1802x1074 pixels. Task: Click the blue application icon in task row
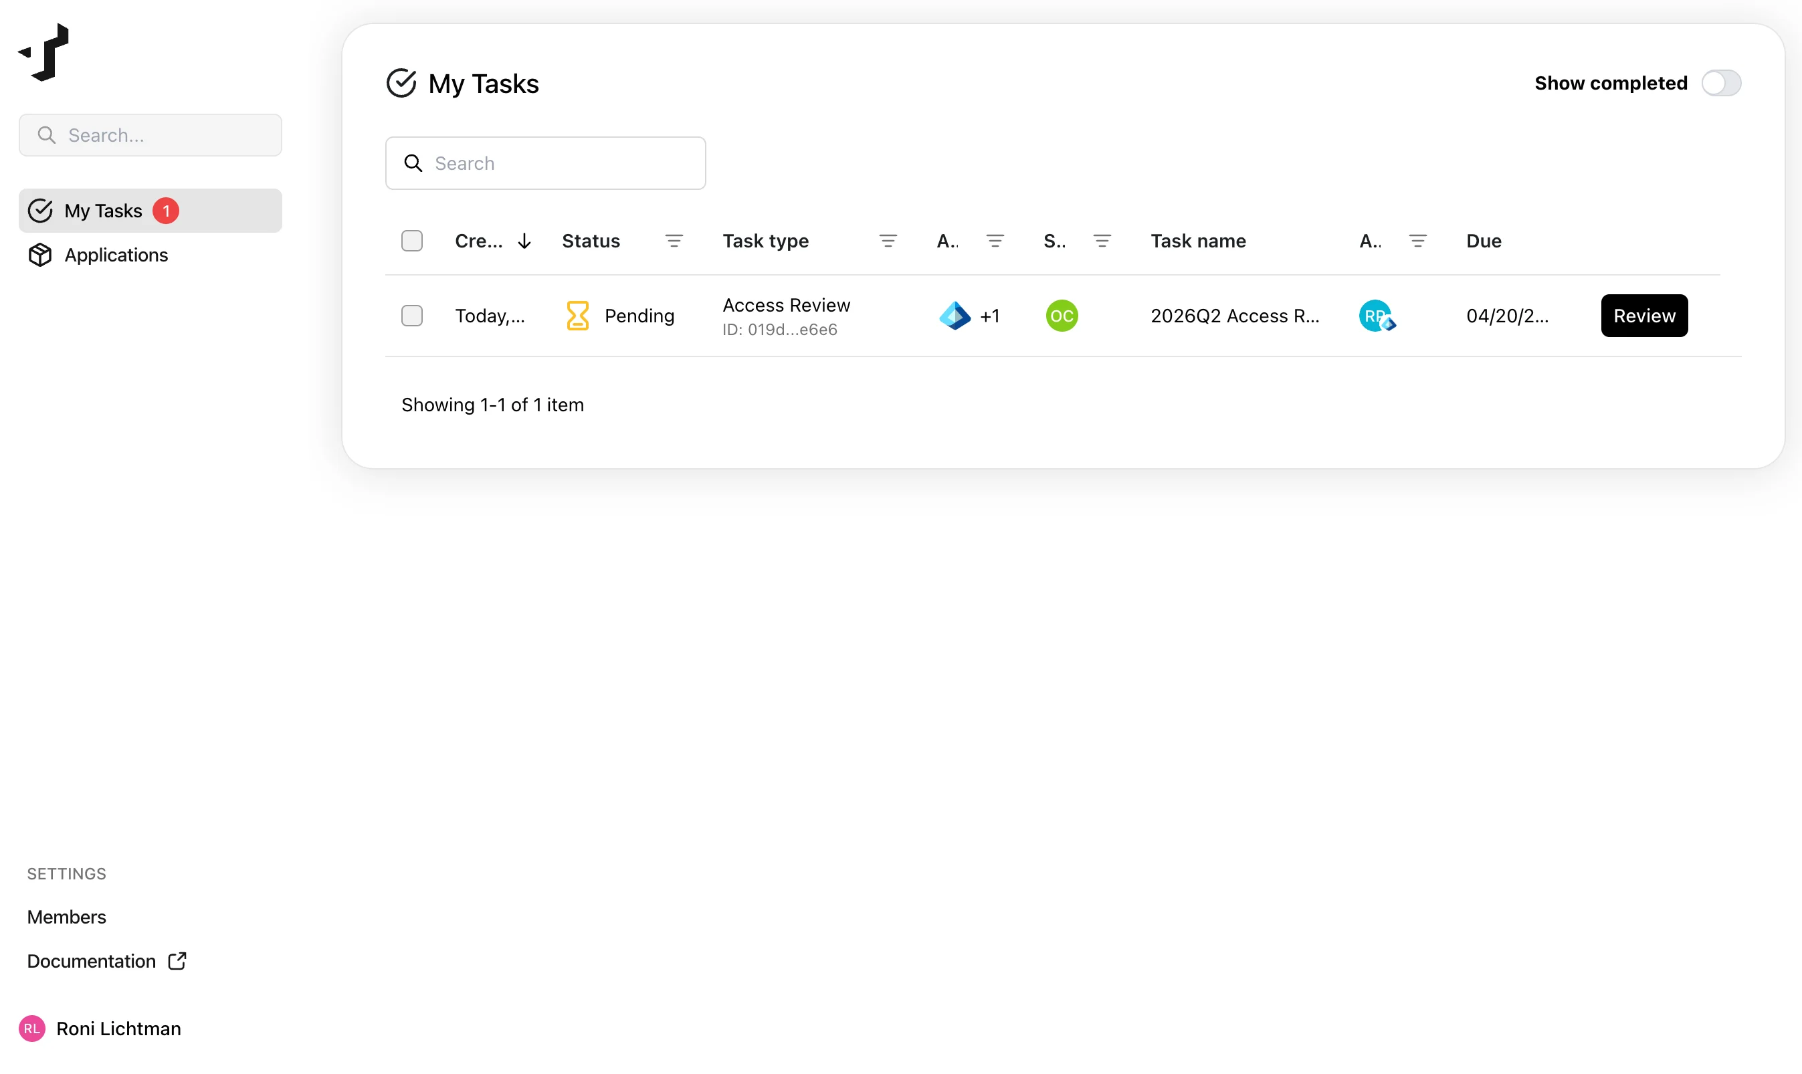(x=955, y=316)
